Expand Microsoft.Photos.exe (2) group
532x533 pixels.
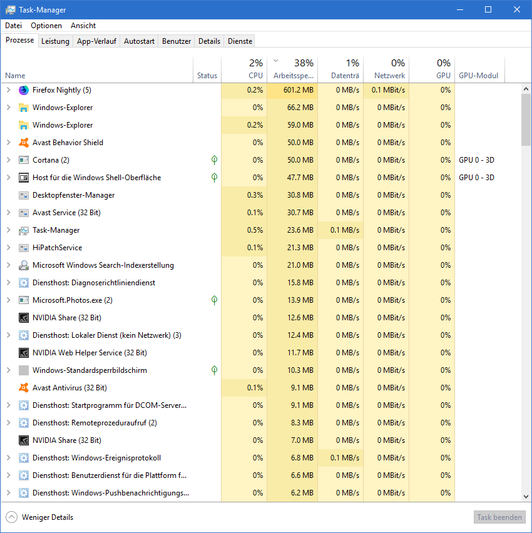point(9,300)
